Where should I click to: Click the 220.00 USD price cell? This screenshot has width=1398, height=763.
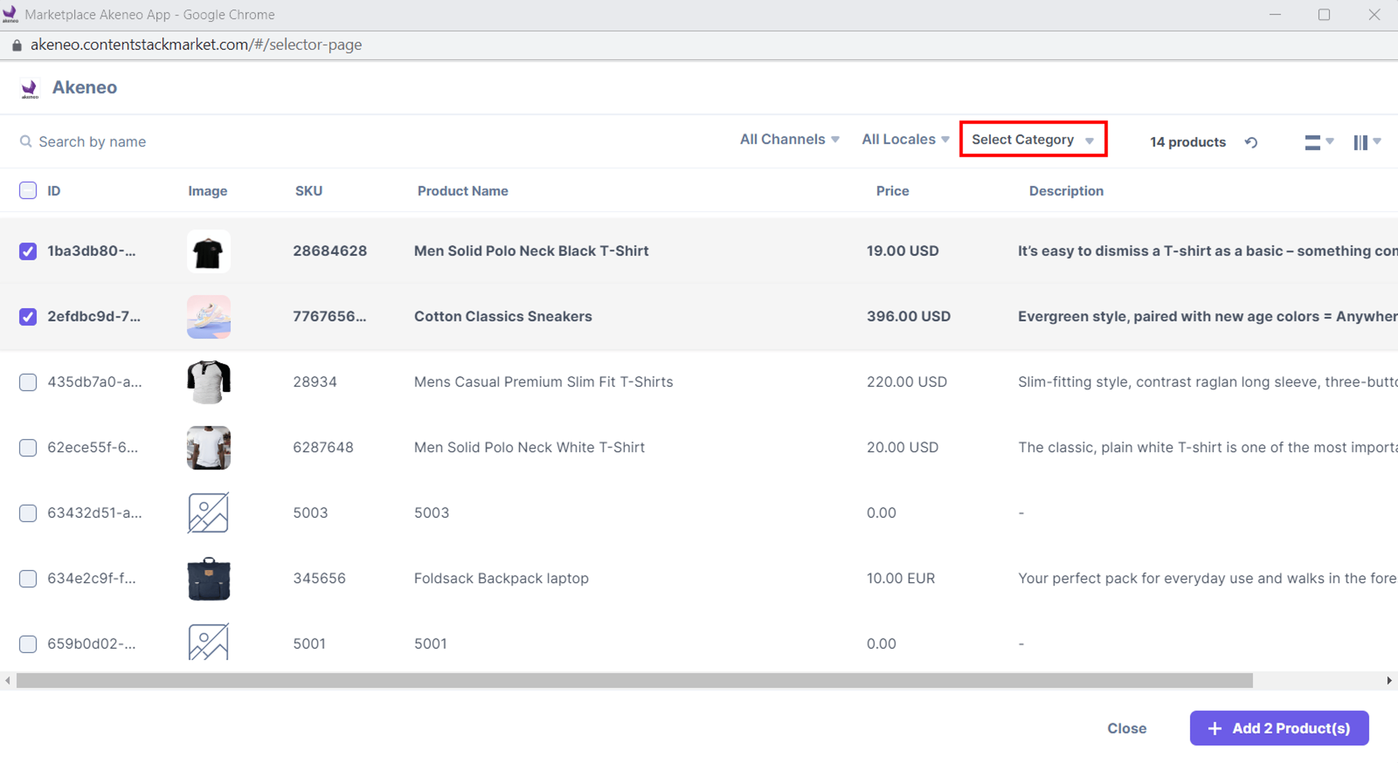click(x=906, y=382)
